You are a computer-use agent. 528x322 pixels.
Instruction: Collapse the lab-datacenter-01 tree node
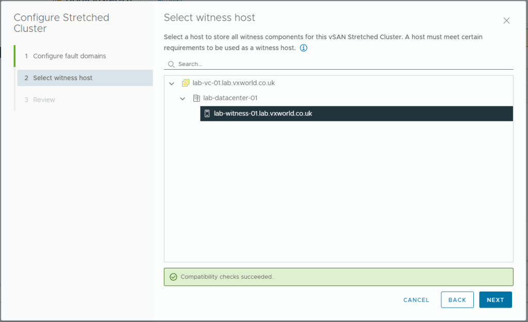[x=183, y=99]
